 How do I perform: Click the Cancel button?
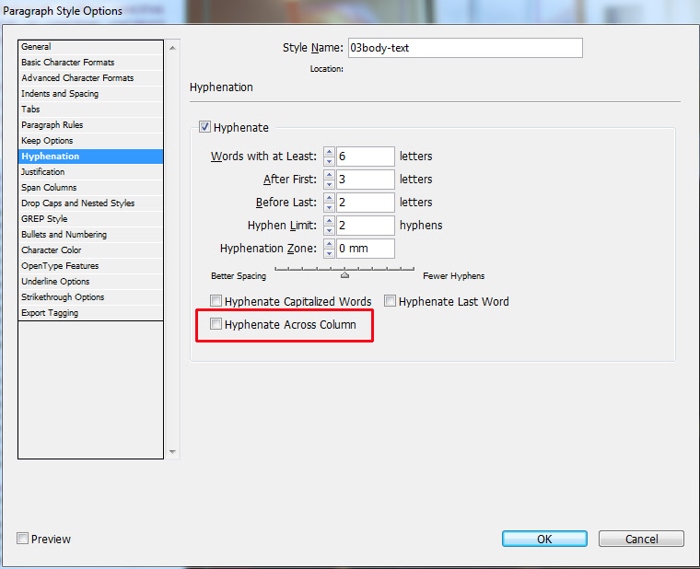tap(641, 539)
